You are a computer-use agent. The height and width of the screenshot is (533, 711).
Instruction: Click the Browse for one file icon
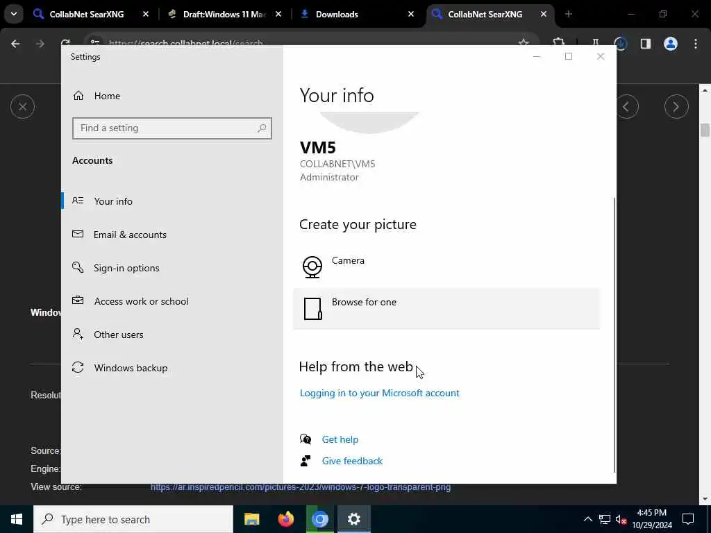coord(313,309)
